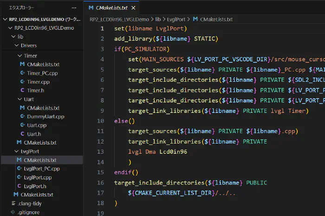Click the C header icon beside Timer.h
The image size is (325, 216).
[x=23, y=91]
